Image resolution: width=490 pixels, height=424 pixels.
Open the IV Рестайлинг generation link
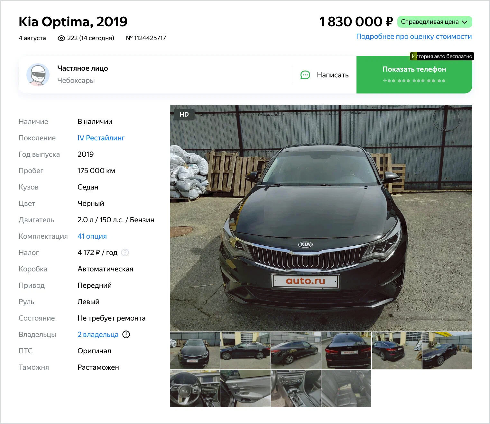(101, 138)
